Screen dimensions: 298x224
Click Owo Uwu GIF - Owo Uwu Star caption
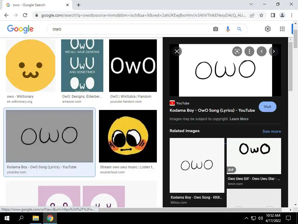coord(254,179)
